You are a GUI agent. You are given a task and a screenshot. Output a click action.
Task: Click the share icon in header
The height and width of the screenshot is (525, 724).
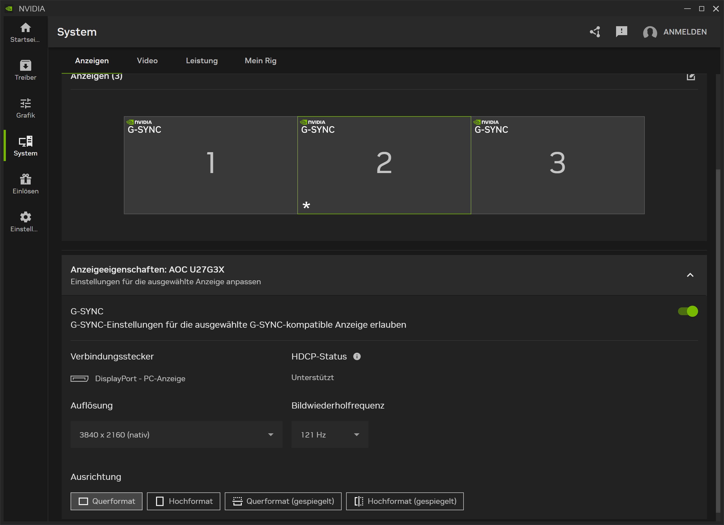click(x=595, y=32)
